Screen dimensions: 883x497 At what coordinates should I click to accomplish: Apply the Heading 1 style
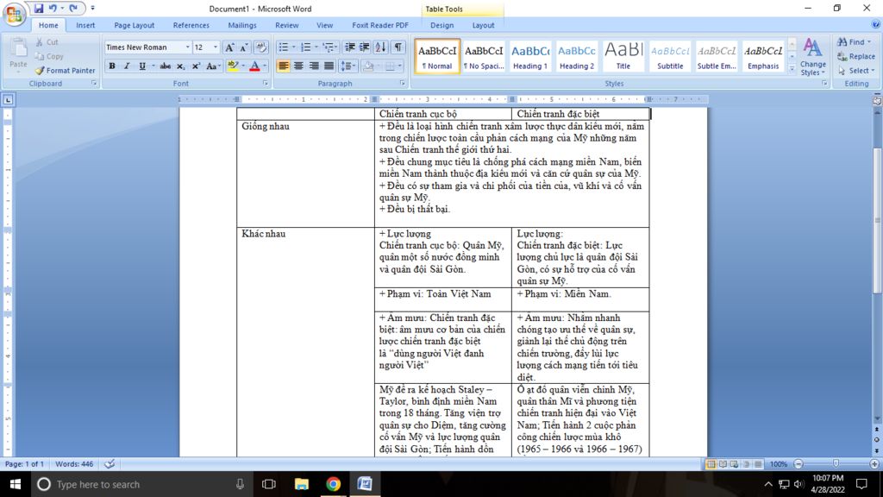530,56
